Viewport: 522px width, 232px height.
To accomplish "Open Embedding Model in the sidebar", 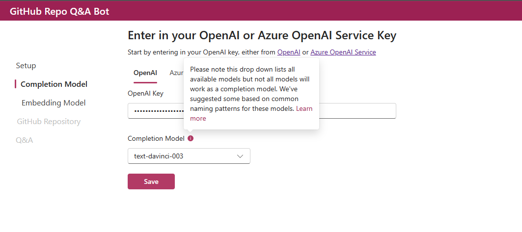I will (54, 103).
